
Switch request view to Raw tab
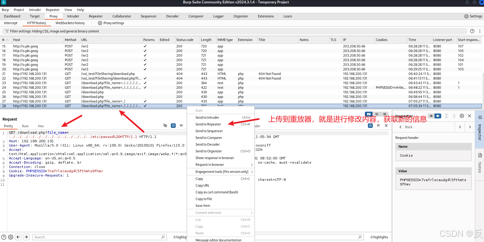click(x=25, y=126)
